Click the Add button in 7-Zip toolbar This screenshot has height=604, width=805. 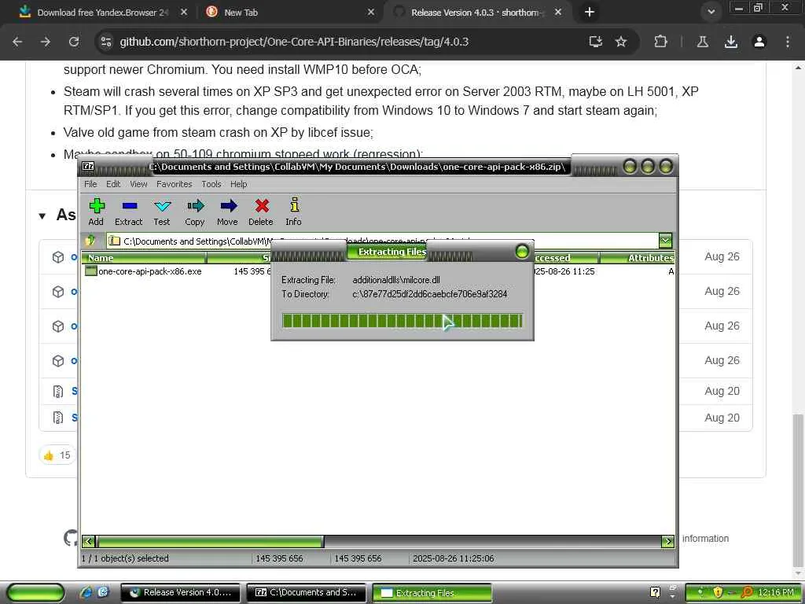(x=96, y=212)
